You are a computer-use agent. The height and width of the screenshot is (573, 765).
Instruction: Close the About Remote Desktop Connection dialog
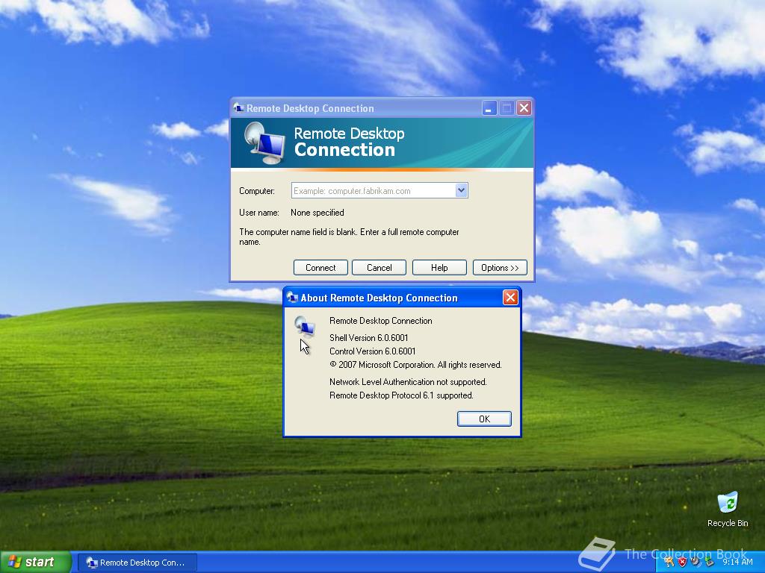click(510, 297)
